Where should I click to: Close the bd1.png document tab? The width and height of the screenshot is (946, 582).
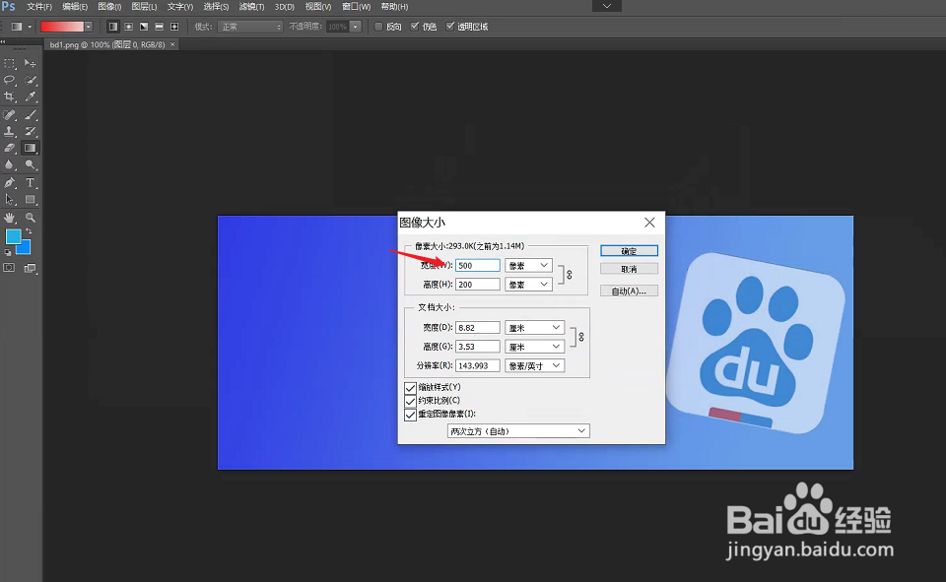click(172, 44)
